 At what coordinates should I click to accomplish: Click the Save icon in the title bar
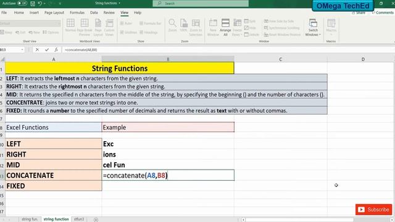point(33,4)
